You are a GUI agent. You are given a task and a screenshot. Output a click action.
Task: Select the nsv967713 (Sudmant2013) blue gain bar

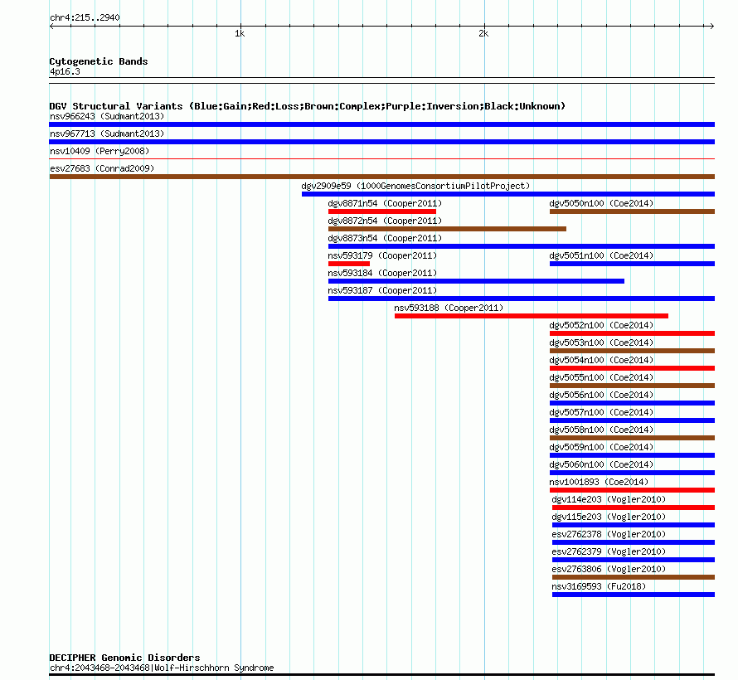pyautogui.click(x=381, y=142)
